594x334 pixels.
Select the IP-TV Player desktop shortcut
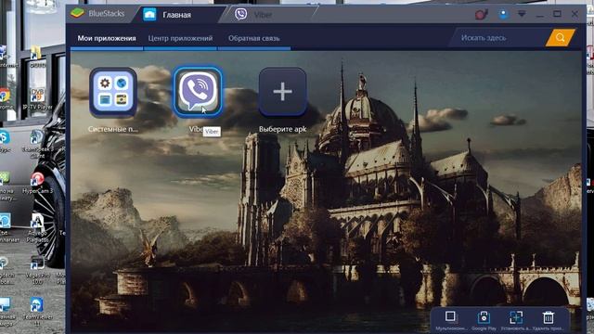(37, 99)
